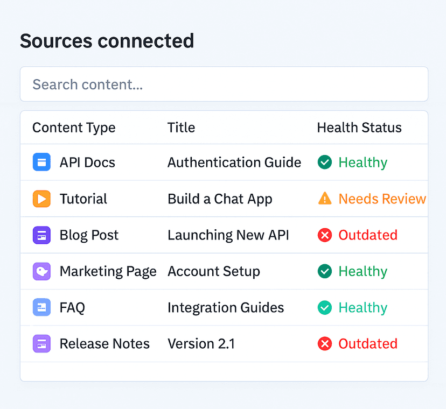This screenshot has width=446, height=409.
Task: Click the red X icon for Launching New API
Action: 325,235
